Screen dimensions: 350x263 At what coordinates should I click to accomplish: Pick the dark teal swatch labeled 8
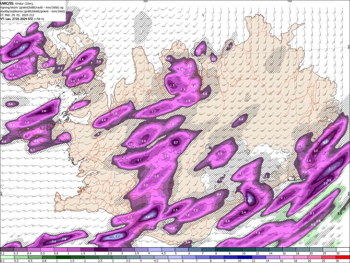point(222,250)
